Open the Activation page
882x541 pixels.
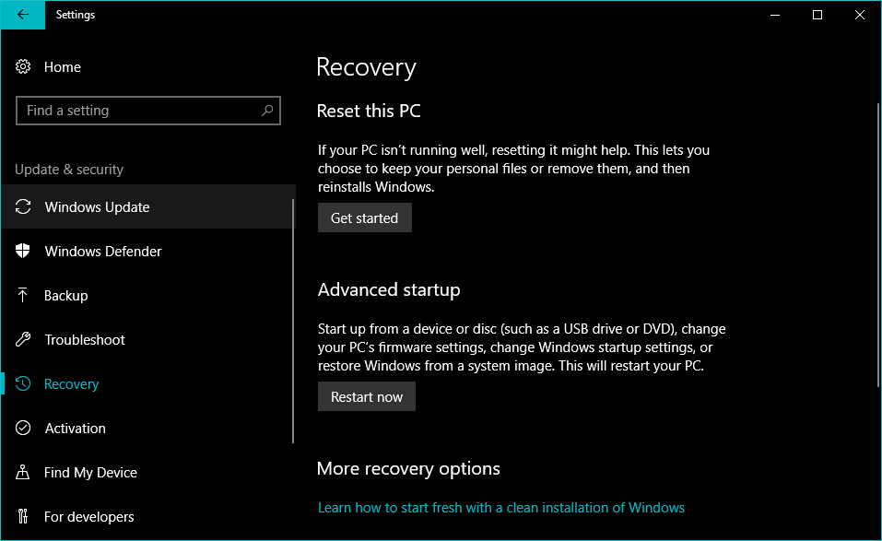pyautogui.click(x=76, y=429)
